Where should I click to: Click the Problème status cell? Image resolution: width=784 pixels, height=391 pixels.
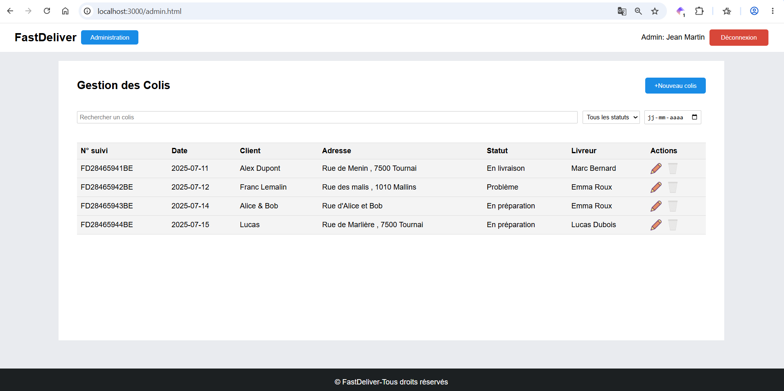tap(502, 187)
